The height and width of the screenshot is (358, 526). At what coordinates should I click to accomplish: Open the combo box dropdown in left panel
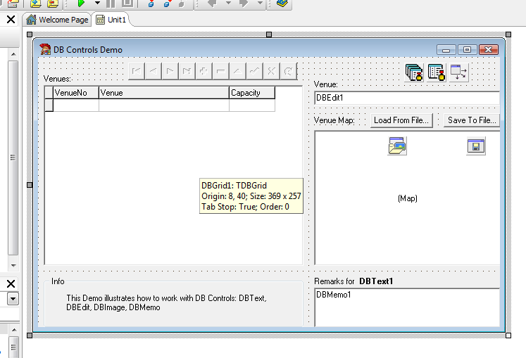[x=13, y=298]
